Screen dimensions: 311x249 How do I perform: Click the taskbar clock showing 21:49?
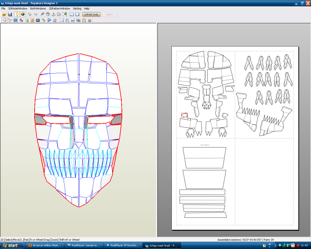(x=304, y=245)
